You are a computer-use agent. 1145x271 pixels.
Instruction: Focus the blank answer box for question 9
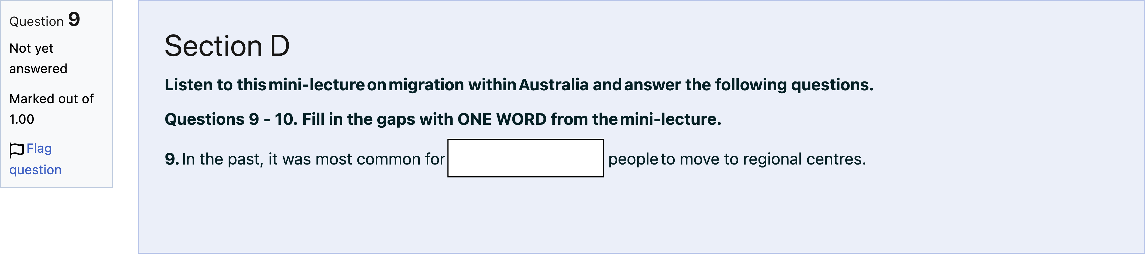click(x=525, y=158)
